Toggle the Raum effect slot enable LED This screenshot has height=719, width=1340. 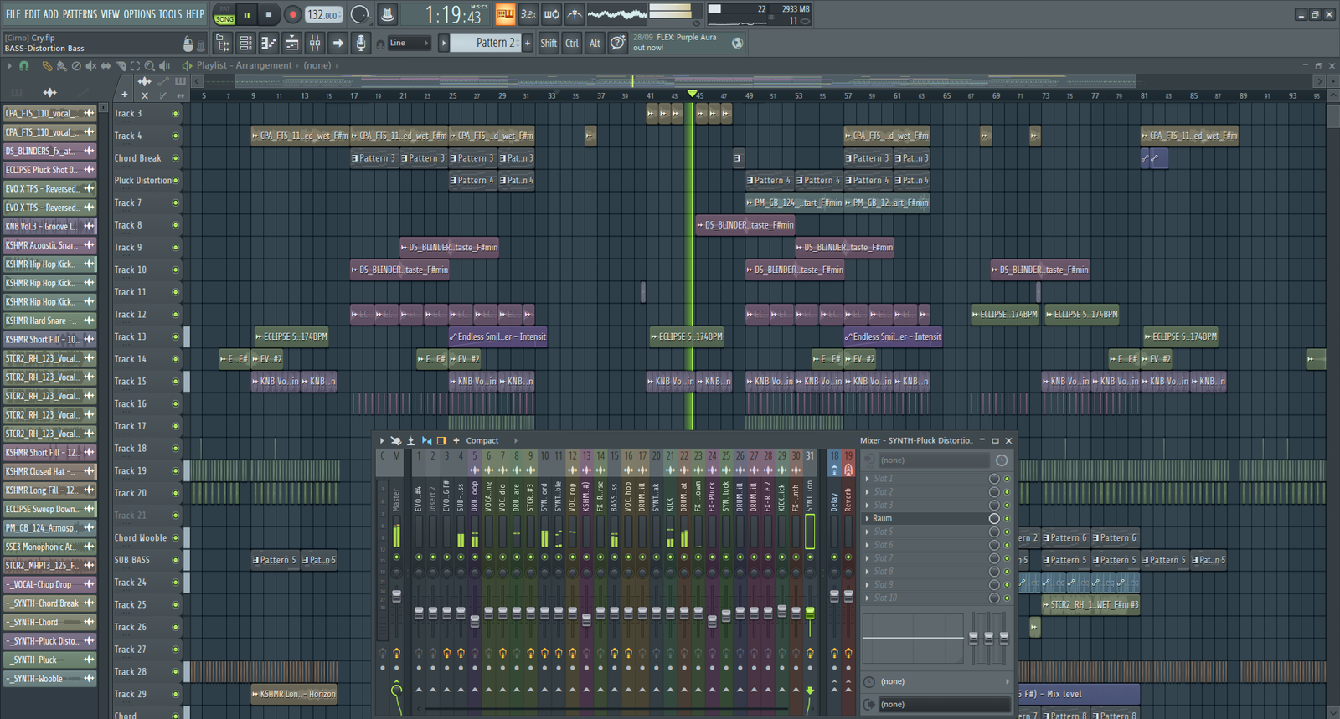tap(1007, 519)
